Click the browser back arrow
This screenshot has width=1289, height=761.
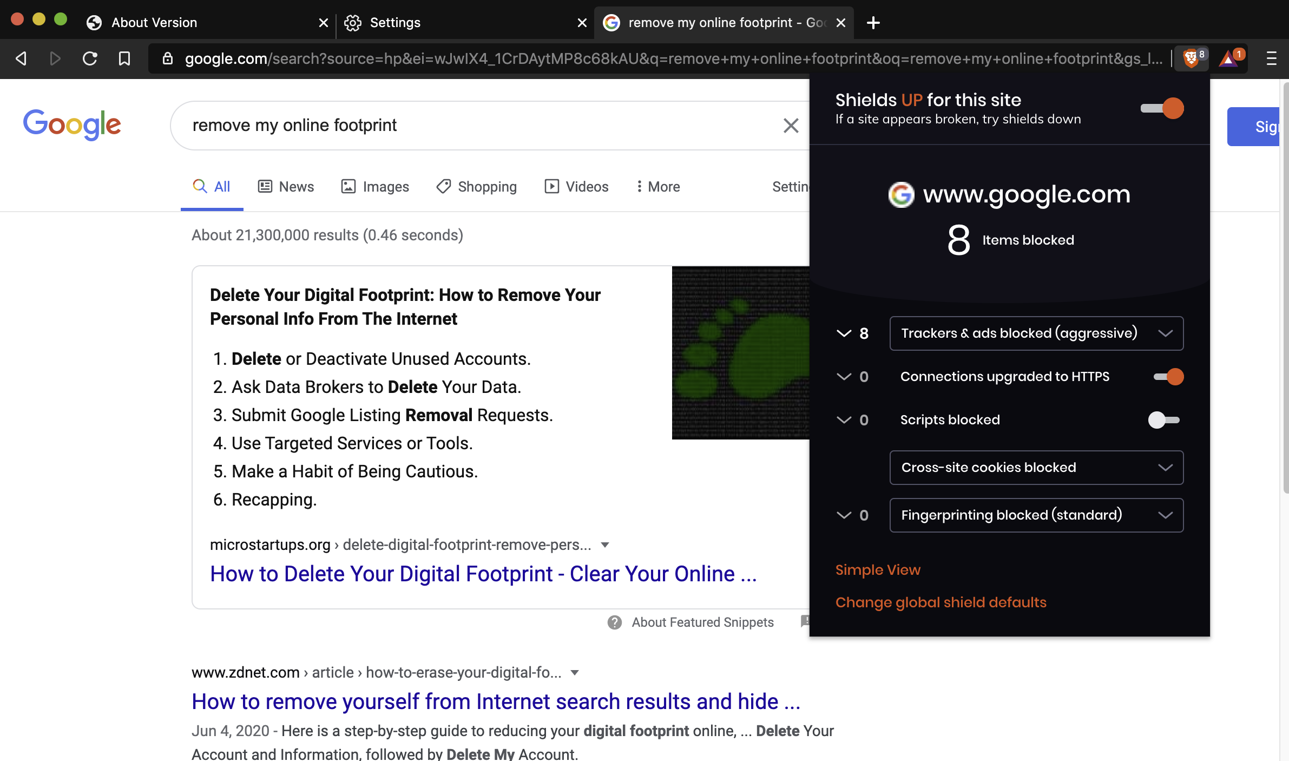pos(21,58)
